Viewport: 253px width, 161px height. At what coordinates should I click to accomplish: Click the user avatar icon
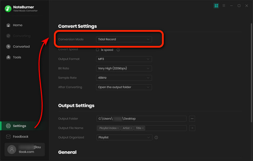coord(12,149)
